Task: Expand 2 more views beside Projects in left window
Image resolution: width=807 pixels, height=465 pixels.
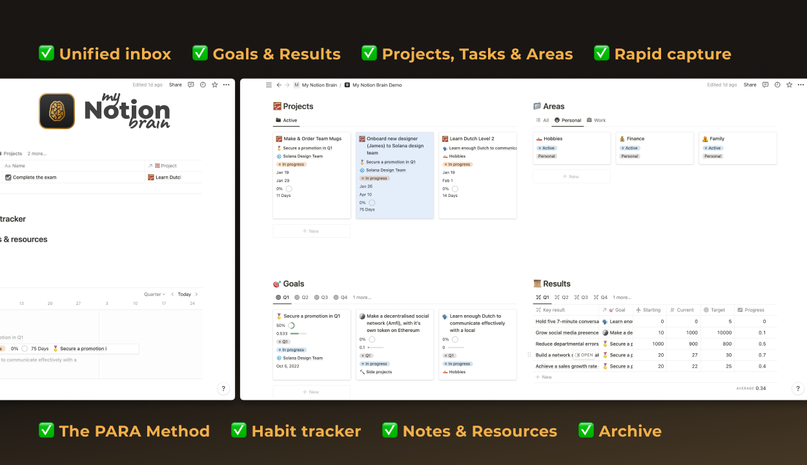Action: tap(37, 154)
